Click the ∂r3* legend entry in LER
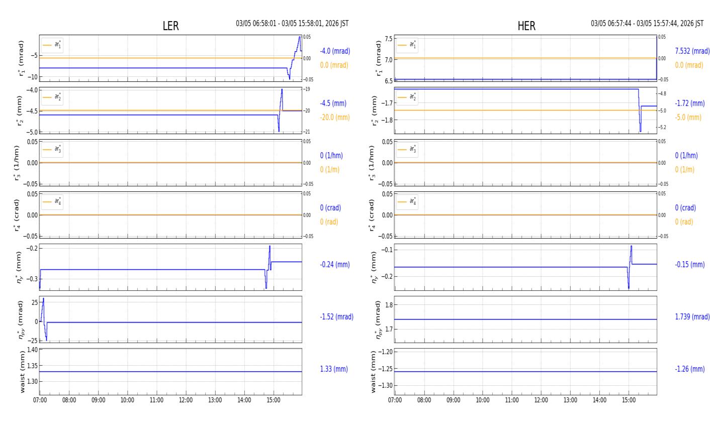 point(52,150)
